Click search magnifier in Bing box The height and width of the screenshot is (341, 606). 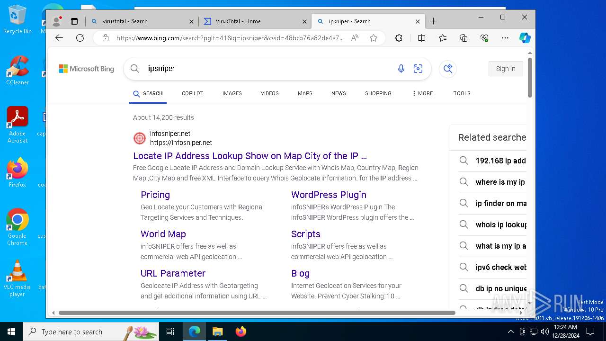[x=135, y=69]
